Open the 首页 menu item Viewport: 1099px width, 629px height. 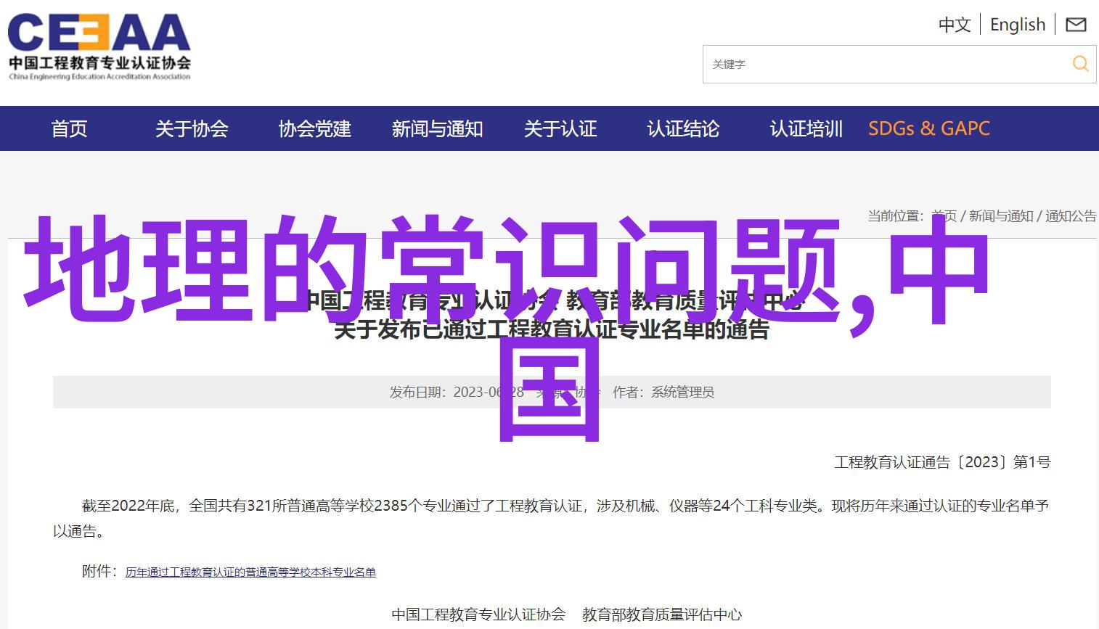[69, 128]
